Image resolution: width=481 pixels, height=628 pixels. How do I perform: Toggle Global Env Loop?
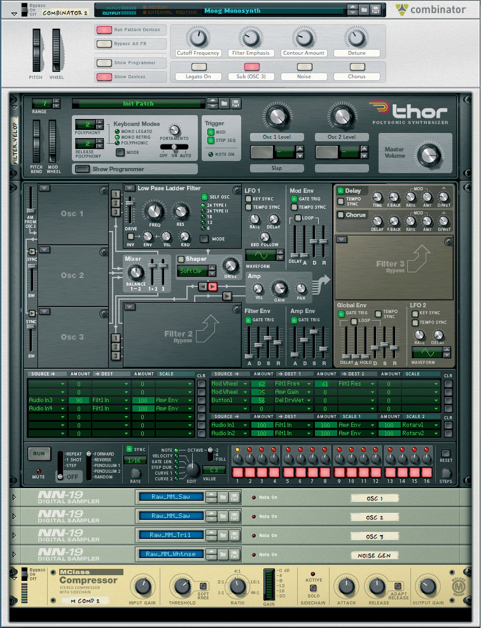[x=354, y=321]
